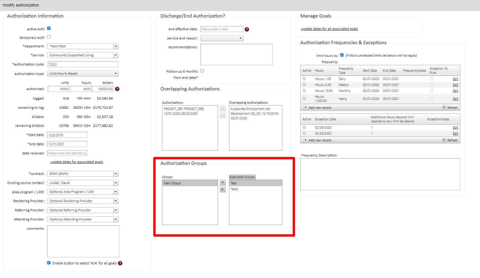Click the refresh icon in exception table
The width and height of the screenshot is (480, 278).
tap(444, 140)
